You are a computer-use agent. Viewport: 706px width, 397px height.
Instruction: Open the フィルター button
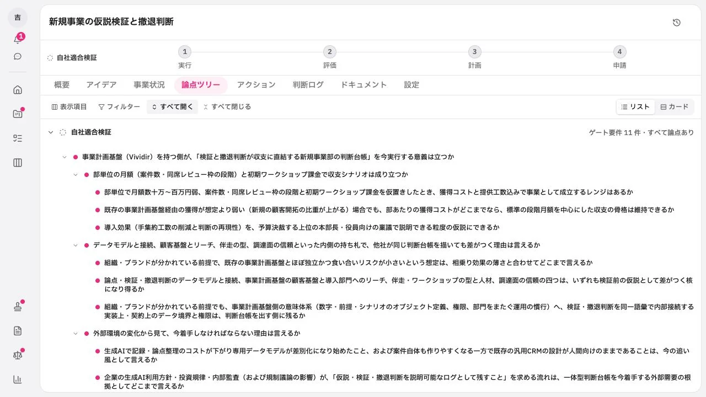pyautogui.click(x=119, y=107)
